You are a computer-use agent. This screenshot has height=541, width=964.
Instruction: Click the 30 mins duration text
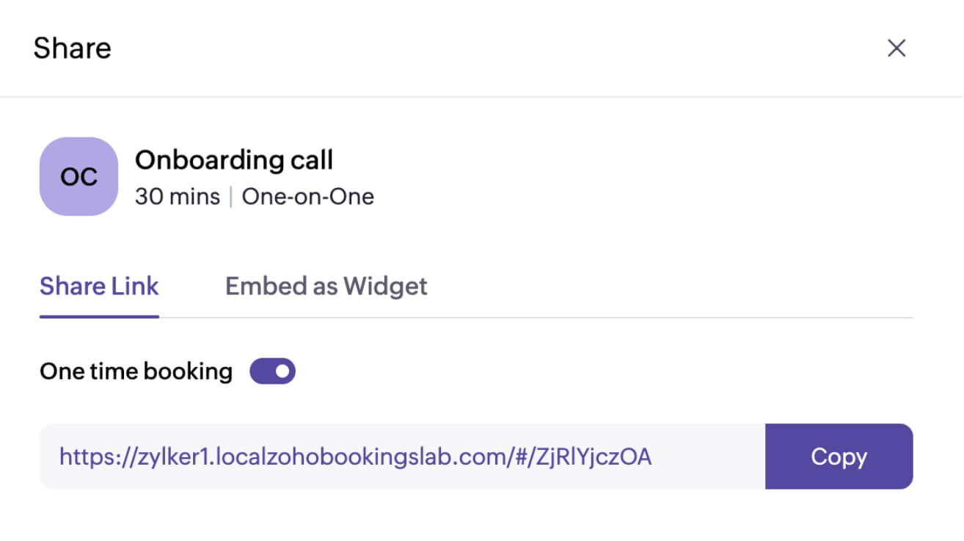178,197
